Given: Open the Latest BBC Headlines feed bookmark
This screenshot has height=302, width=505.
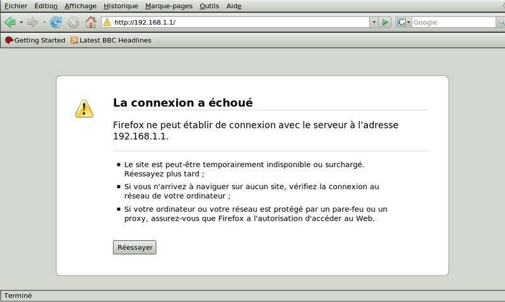Looking at the screenshot, I should point(111,40).
